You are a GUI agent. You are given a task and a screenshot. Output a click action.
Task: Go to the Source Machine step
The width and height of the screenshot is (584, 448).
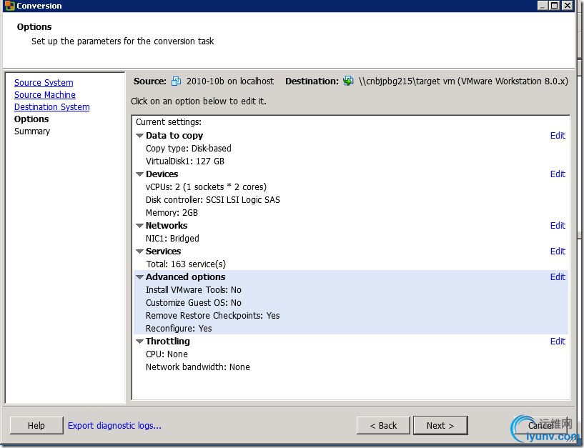point(45,95)
